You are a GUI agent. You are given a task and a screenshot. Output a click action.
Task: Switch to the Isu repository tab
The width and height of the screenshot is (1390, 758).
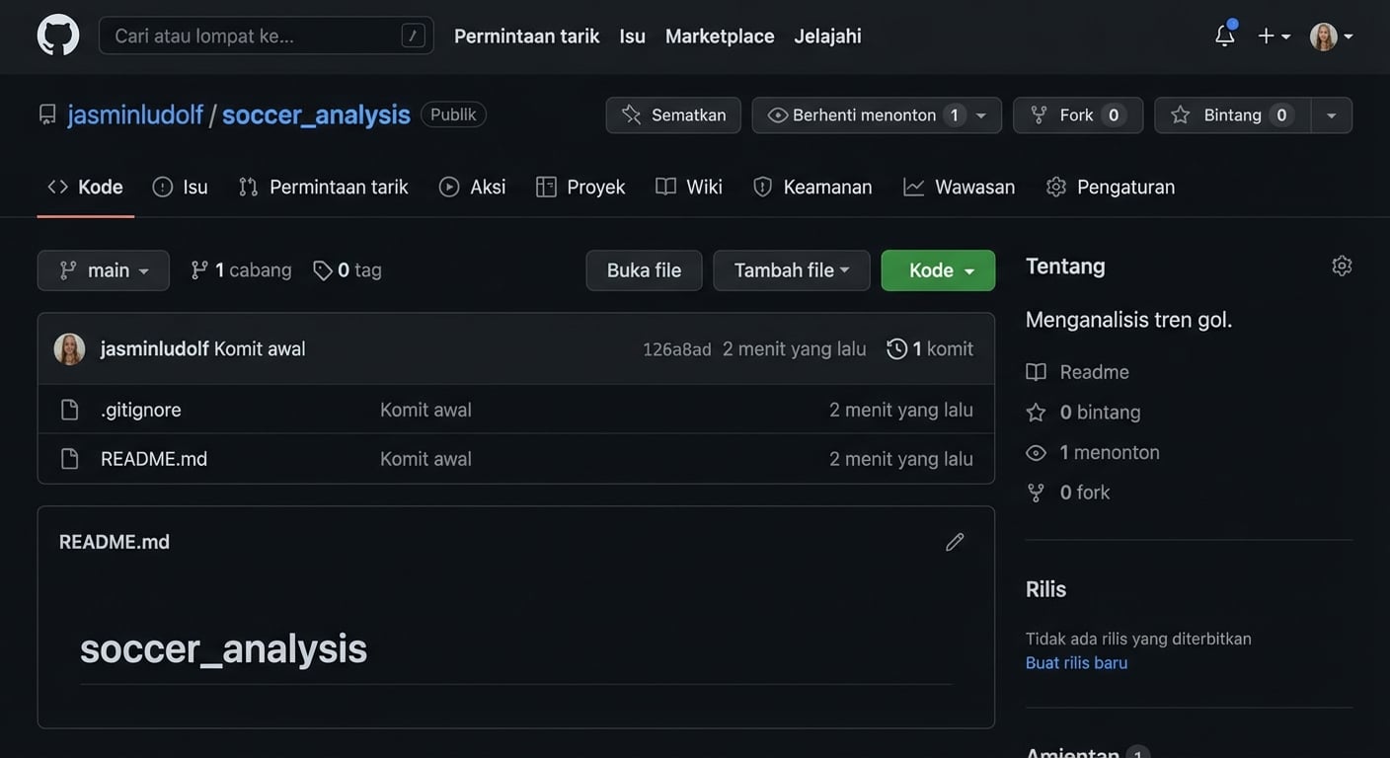click(181, 187)
